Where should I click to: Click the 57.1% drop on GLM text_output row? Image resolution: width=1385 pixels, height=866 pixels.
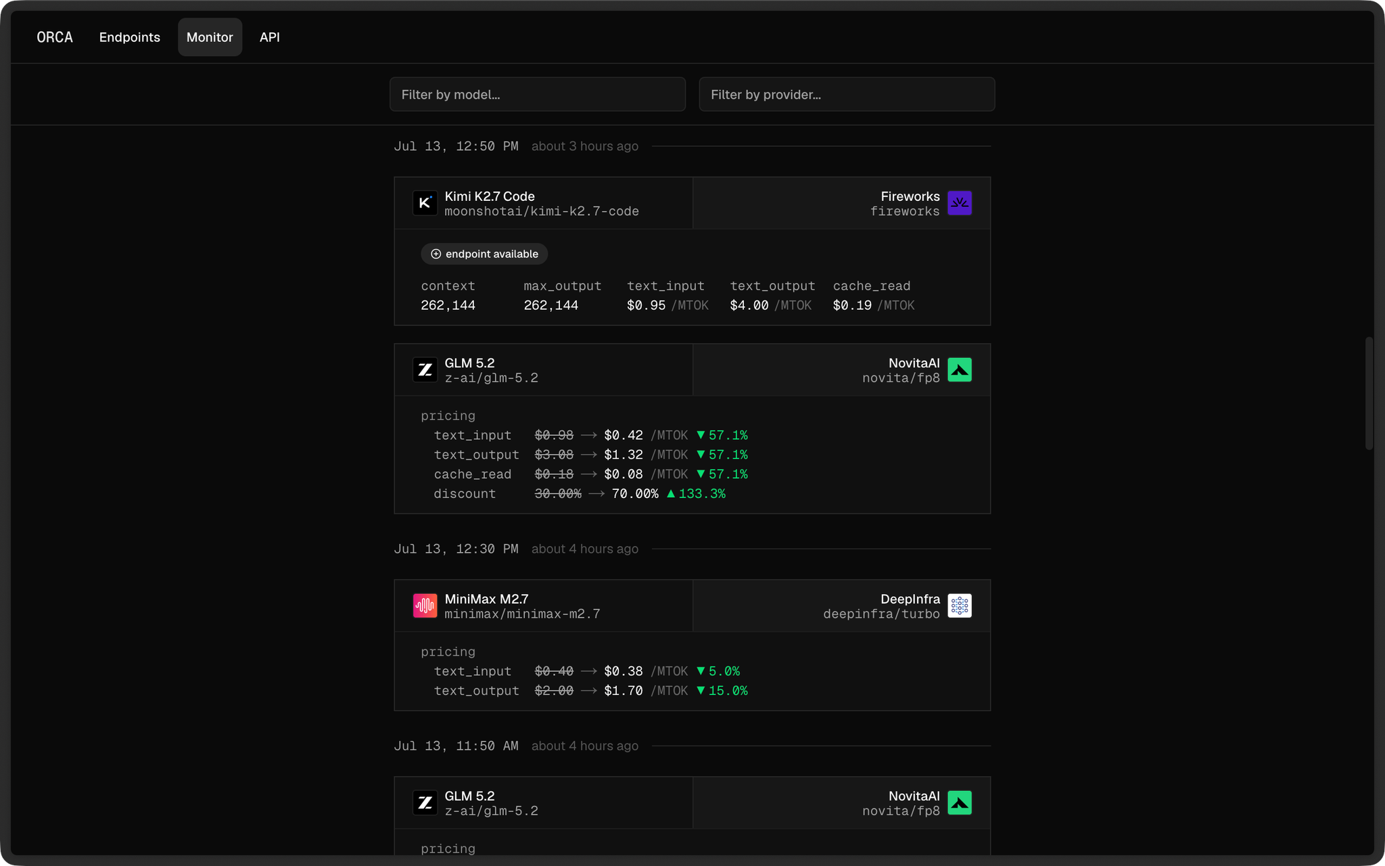click(x=722, y=455)
